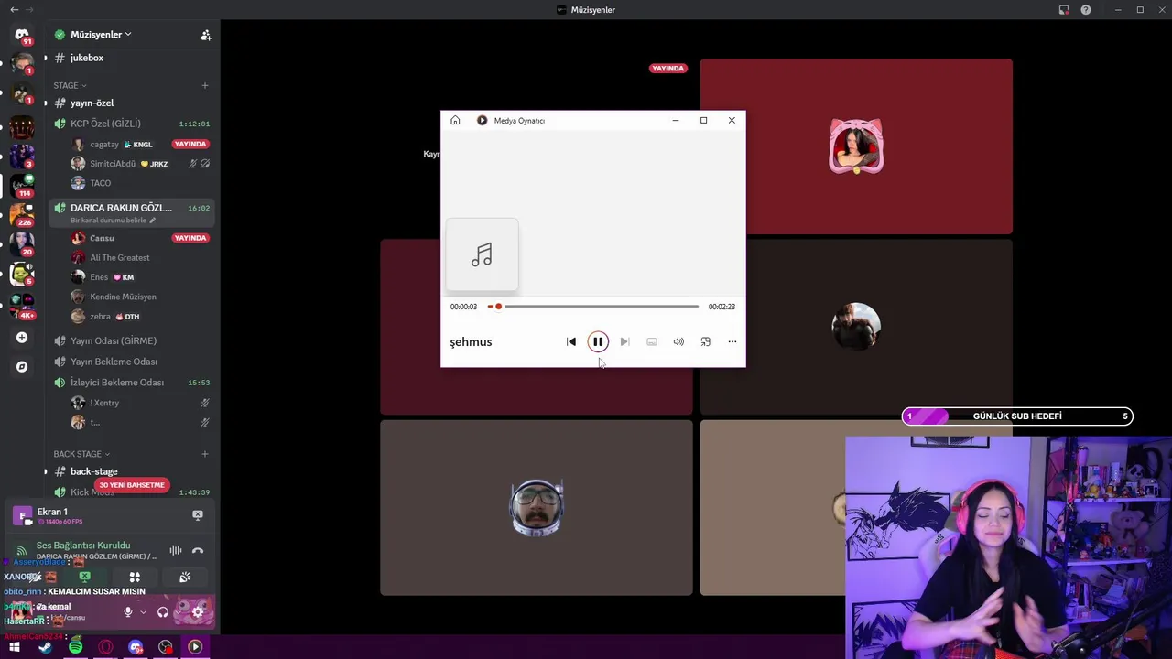
Task: Open Discover servers compass icon
Action: [x=22, y=367]
